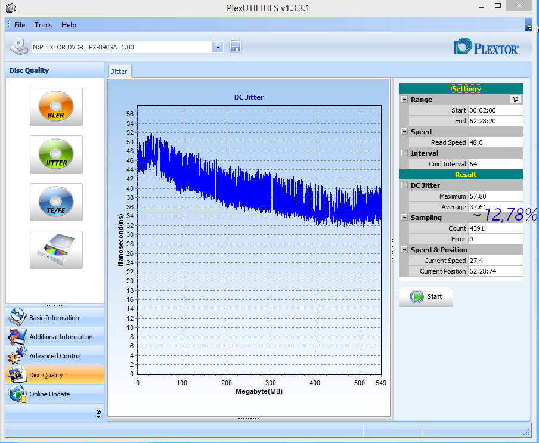The height and width of the screenshot is (443, 539).
Task: Click the Range Start value field
Action: click(495, 110)
